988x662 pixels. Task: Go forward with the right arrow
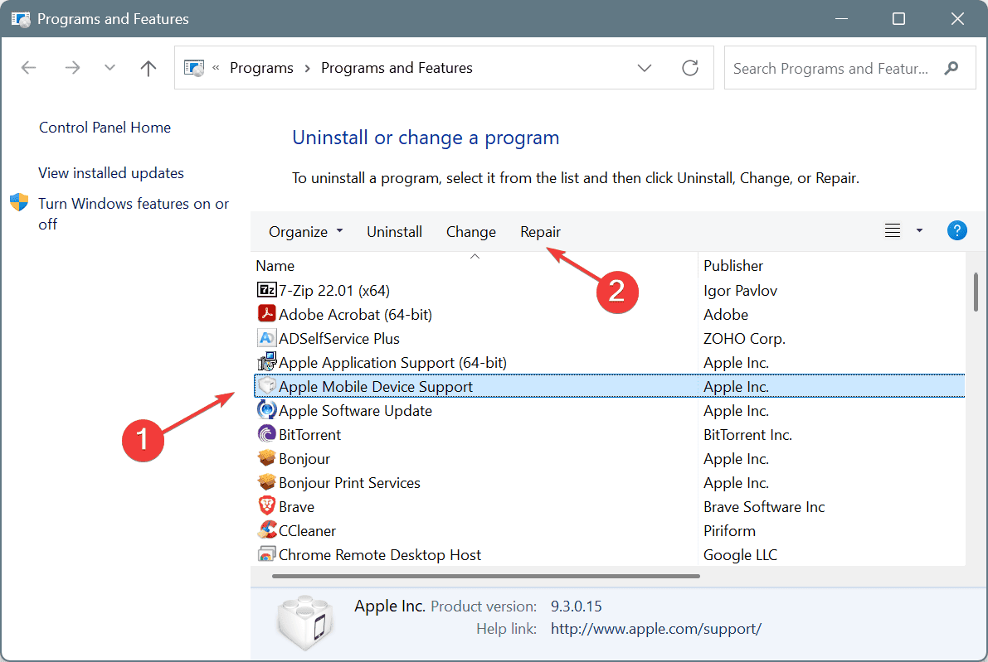[72, 68]
